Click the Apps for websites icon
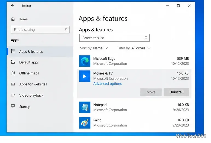 click(x=13, y=84)
